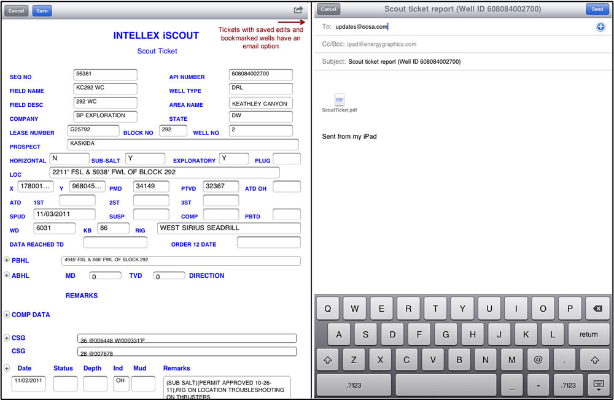Cancel the Scout Ticket edits
The width and height of the screenshot is (614, 400).
click(x=17, y=10)
